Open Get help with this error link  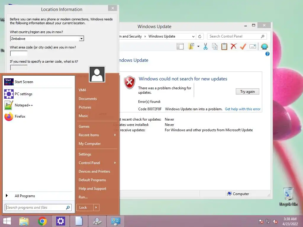243,109
